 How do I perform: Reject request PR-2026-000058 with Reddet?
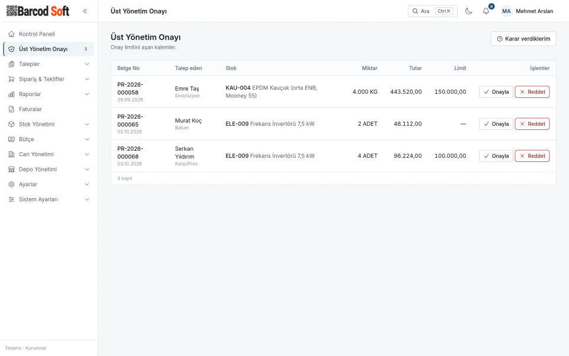(x=532, y=92)
